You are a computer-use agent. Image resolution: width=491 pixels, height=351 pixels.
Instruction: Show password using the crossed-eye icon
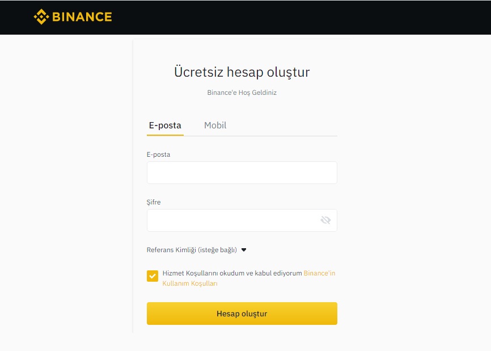[325, 220]
